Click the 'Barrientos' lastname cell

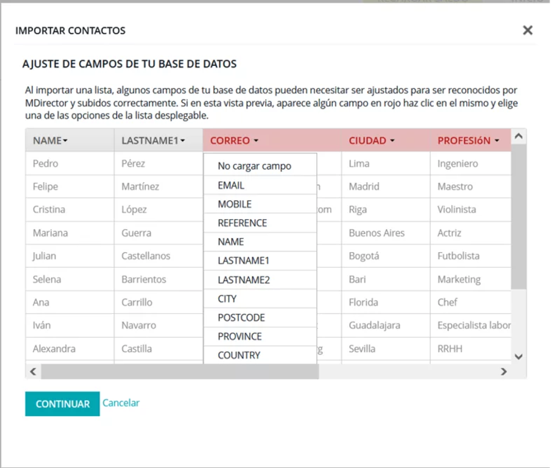pos(158,279)
